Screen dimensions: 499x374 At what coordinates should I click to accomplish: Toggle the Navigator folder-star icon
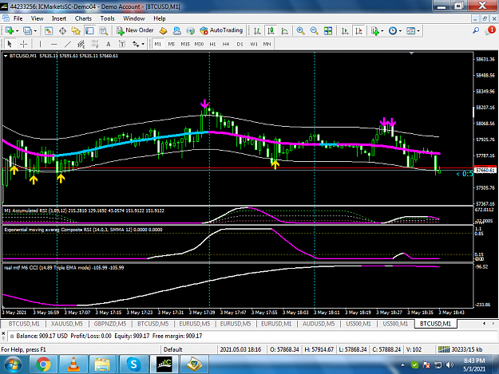[76, 31]
